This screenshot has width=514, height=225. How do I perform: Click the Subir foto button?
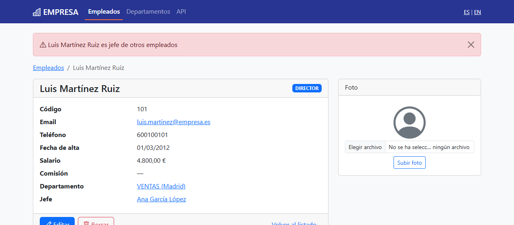[410, 163]
